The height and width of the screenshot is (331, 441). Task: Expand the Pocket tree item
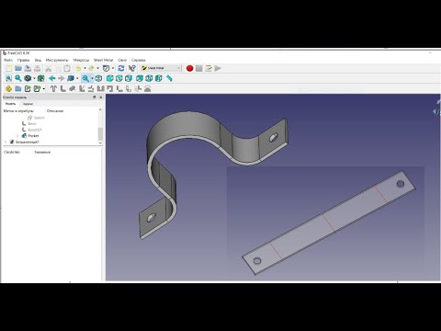pos(17,136)
